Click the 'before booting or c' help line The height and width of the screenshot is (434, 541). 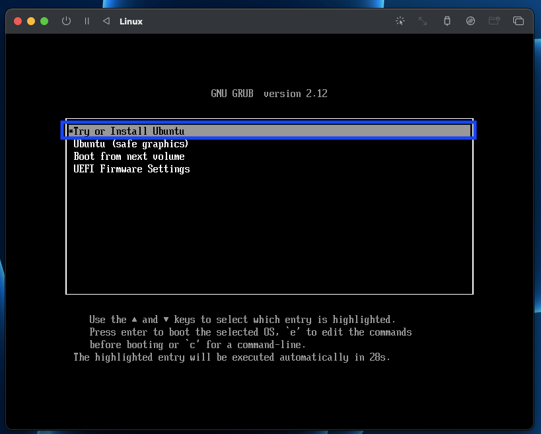[x=198, y=345]
